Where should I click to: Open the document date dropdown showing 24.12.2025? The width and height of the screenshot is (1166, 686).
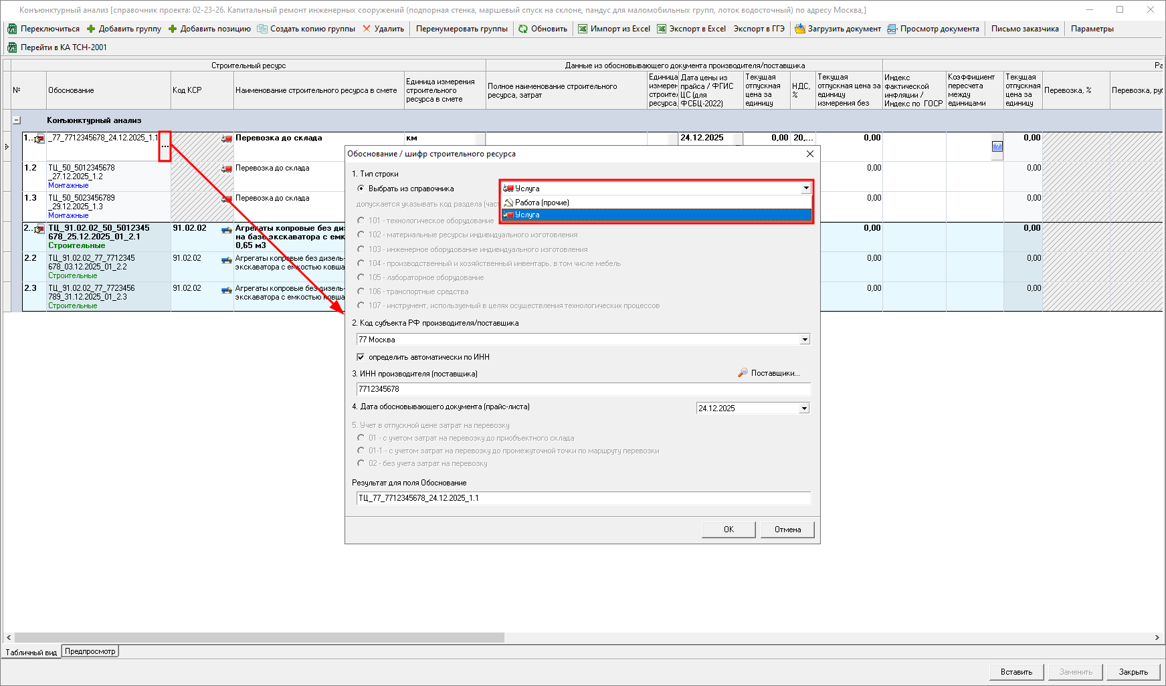coord(804,409)
